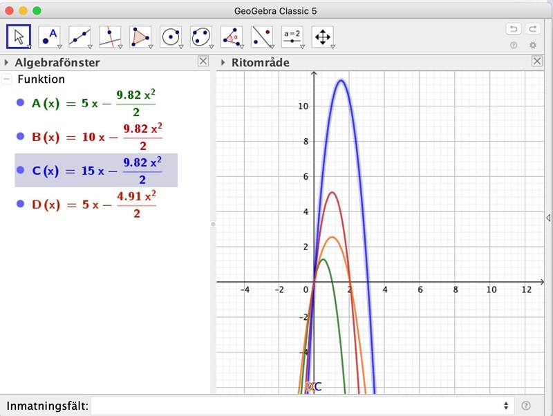The width and height of the screenshot is (553, 416).
Task: Toggle visibility dot for function D(x)
Action: pyautogui.click(x=20, y=205)
